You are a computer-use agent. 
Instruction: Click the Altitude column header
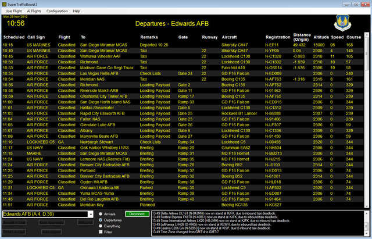pyautogui.click(x=321, y=37)
